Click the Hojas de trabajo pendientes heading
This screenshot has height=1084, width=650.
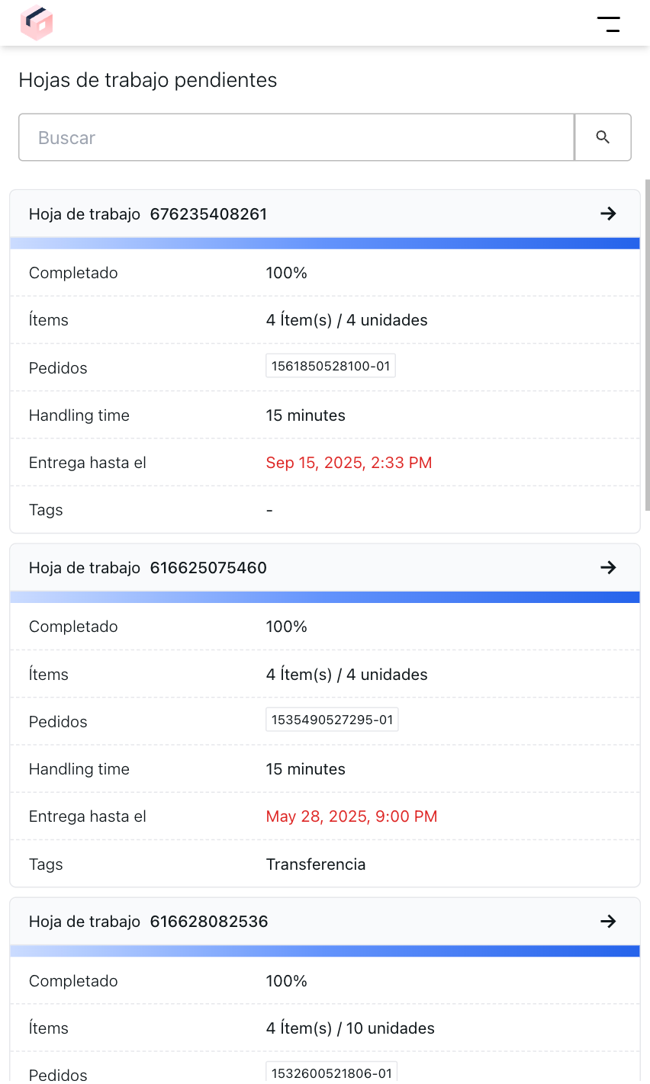147,79
